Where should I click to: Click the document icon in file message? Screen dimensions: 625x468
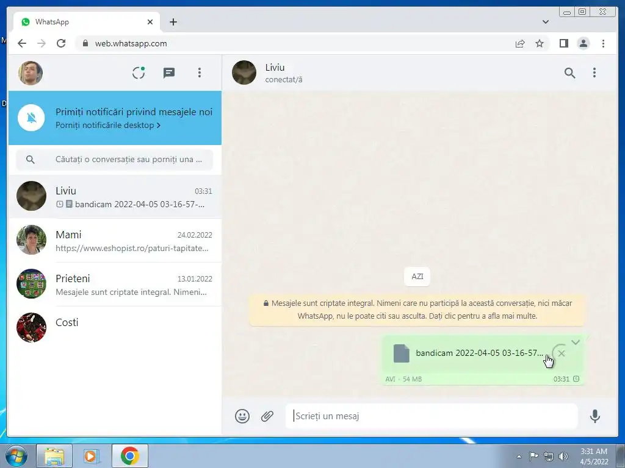(x=402, y=353)
